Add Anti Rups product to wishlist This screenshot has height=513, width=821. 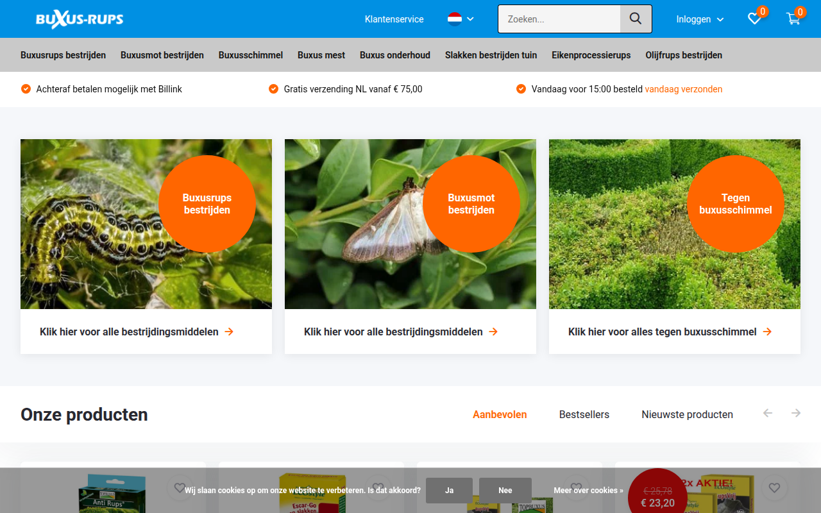[180, 488]
